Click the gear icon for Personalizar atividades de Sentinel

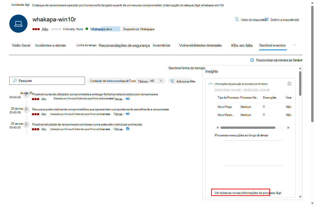(252, 60)
